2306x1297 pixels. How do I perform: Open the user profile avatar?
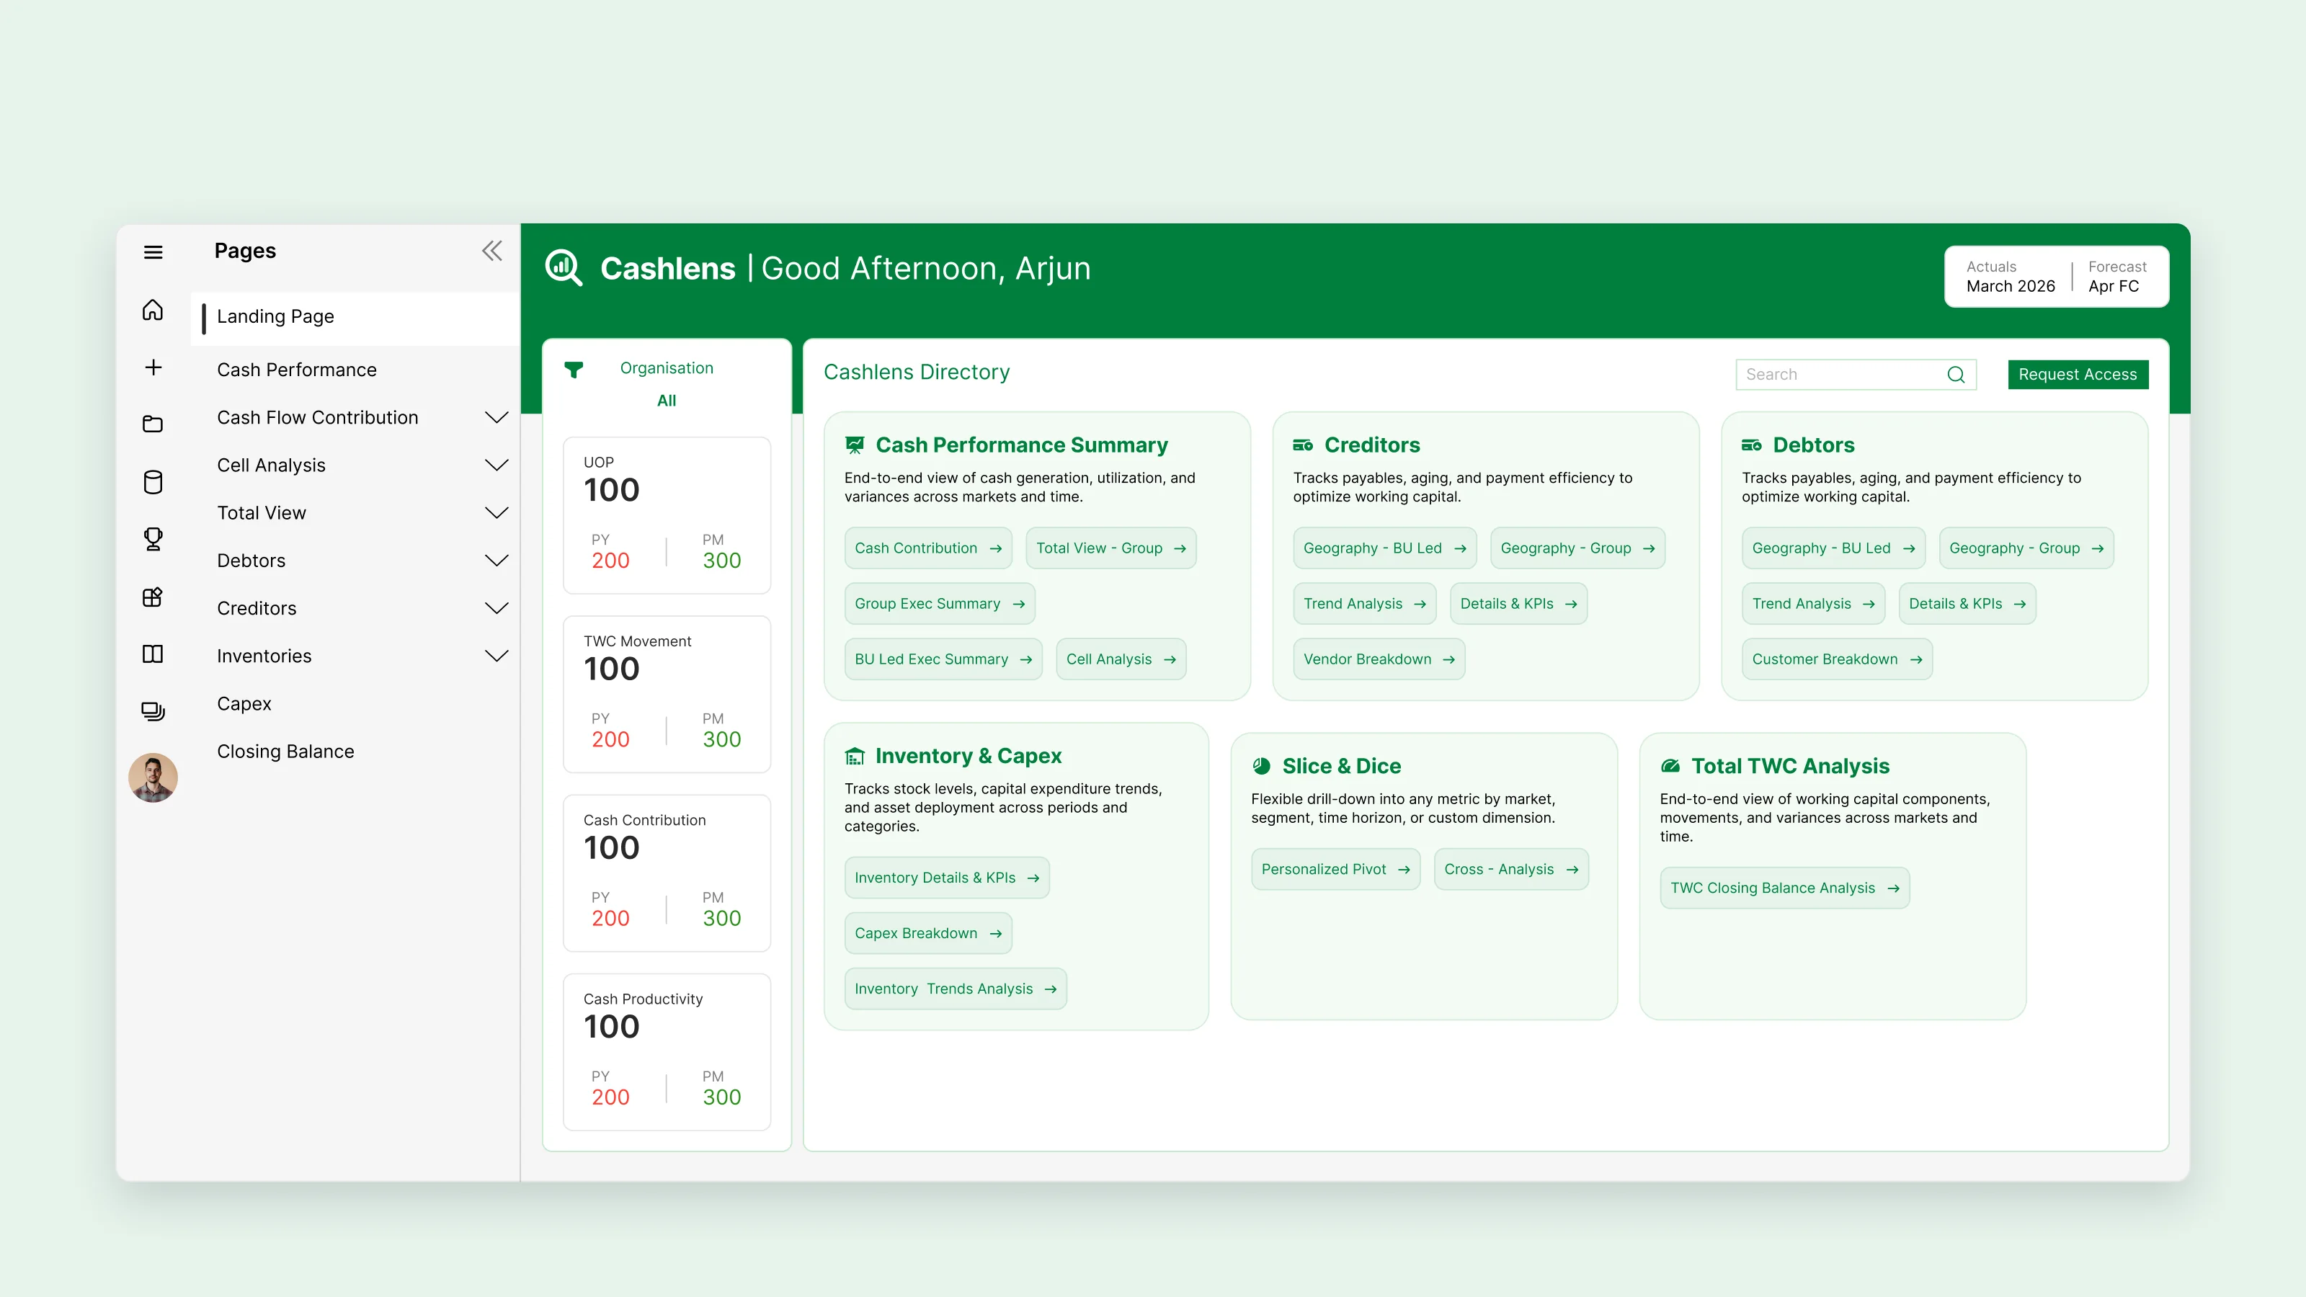pyautogui.click(x=153, y=777)
